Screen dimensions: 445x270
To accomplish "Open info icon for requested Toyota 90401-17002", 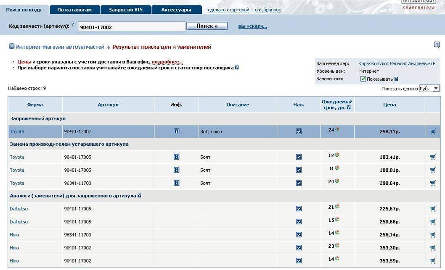I will pos(176,131).
